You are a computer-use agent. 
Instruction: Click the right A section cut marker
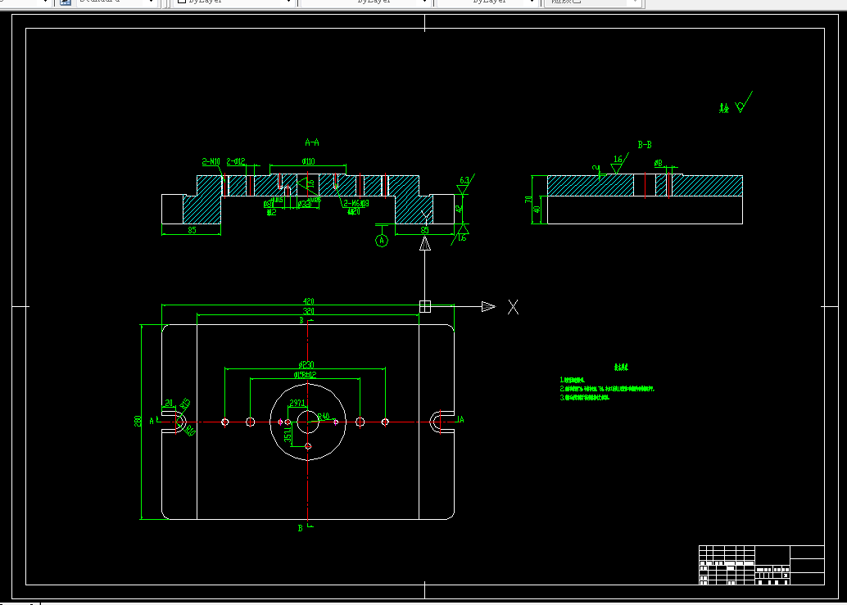click(460, 419)
